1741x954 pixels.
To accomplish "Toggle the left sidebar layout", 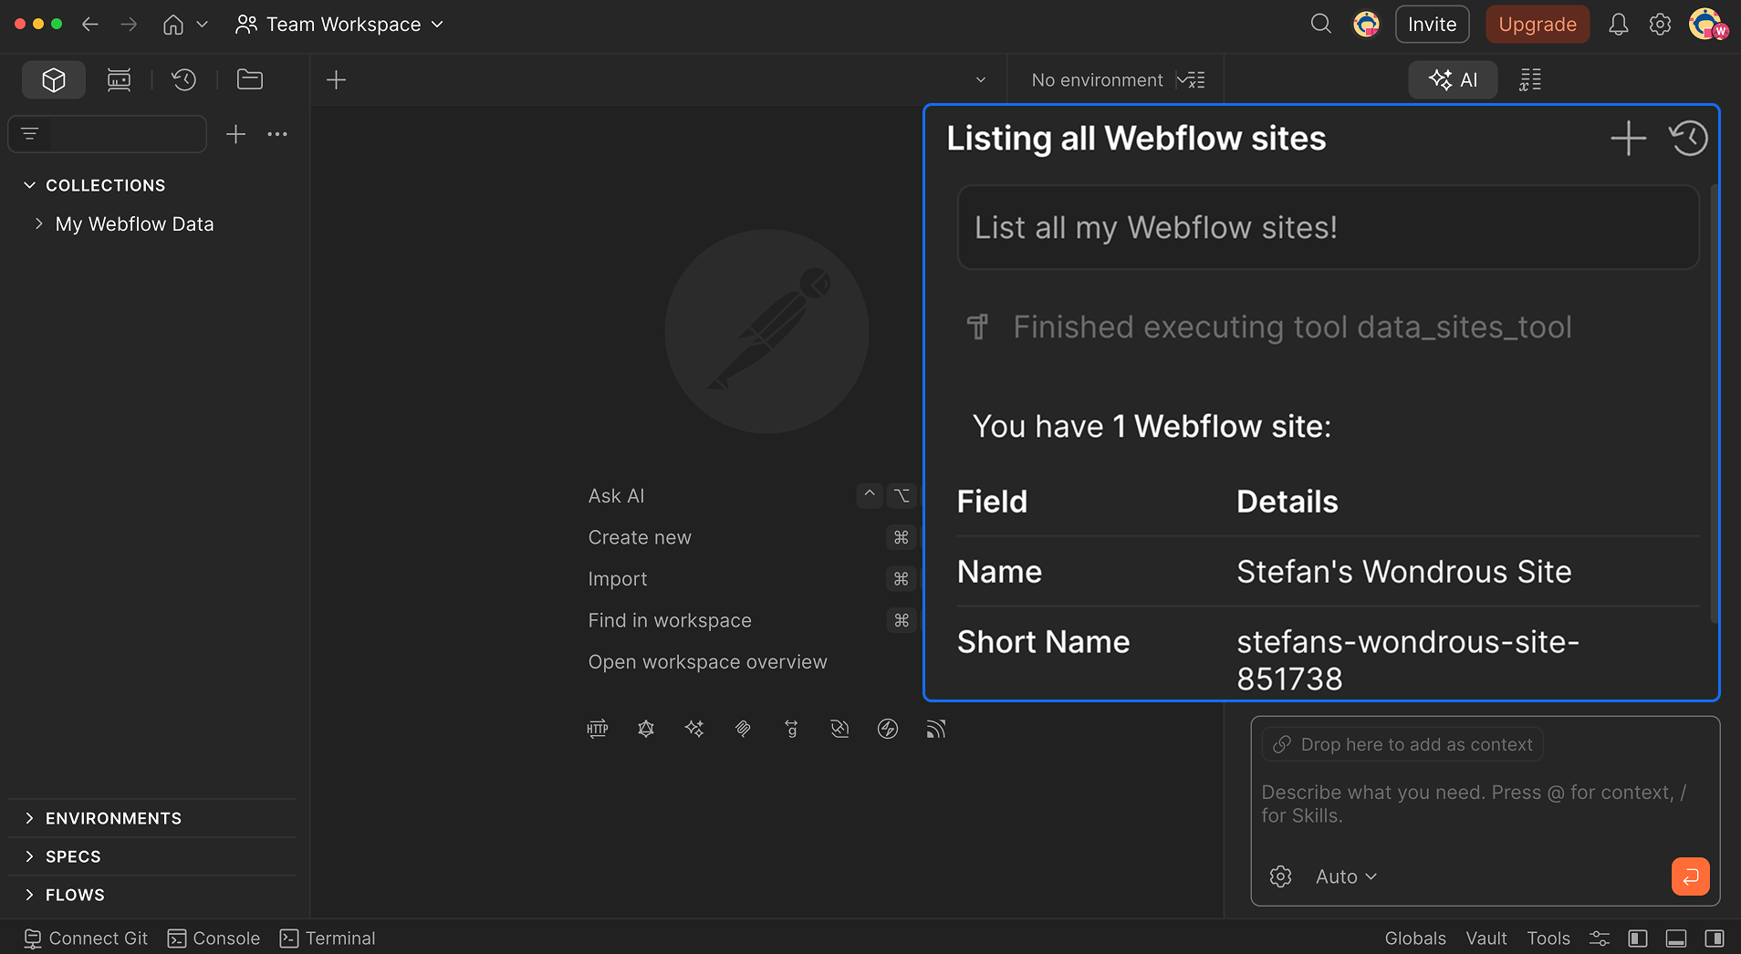I will 1638,938.
